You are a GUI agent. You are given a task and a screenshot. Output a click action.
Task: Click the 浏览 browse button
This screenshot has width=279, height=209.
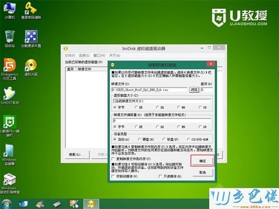pyautogui.click(x=194, y=89)
